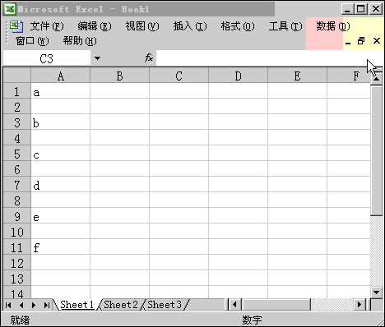The image size is (385, 327).
Task: Open the 窗口(W) menu
Action: (x=32, y=41)
